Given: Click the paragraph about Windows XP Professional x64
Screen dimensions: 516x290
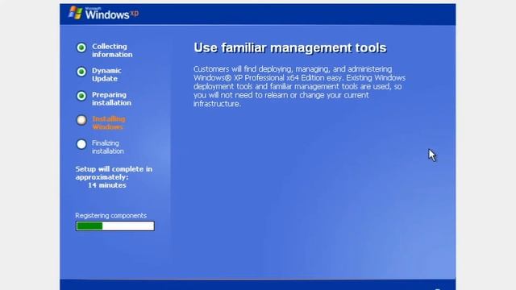Looking at the screenshot, I should pyautogui.click(x=299, y=86).
